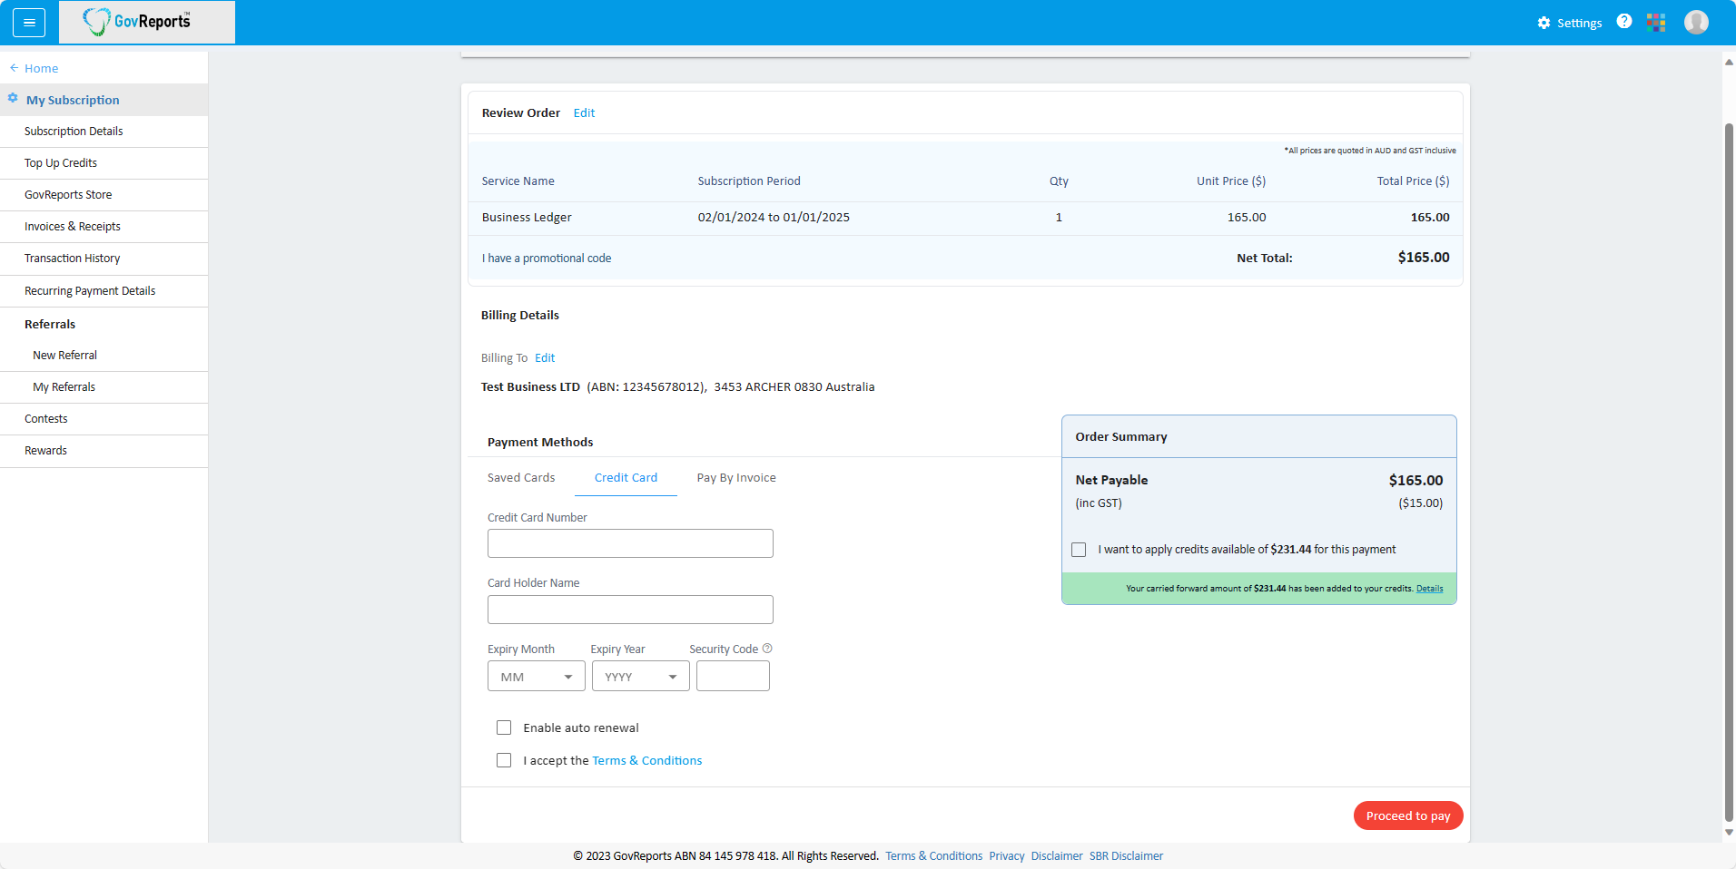This screenshot has width=1736, height=869.
Task: Click the Home link in sidebar
Action: tap(41, 68)
